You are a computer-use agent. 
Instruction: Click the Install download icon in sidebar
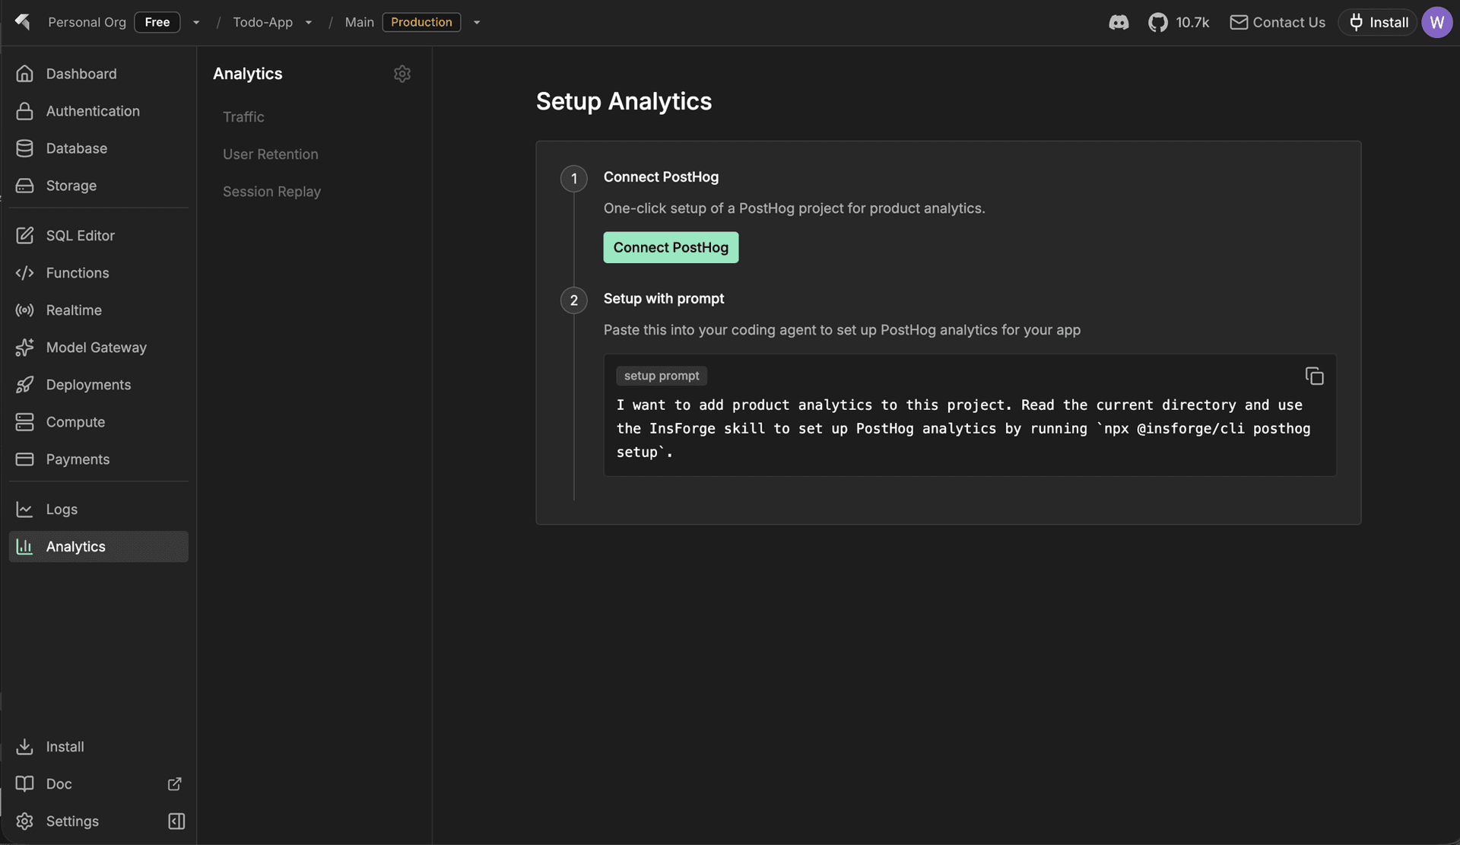point(24,747)
